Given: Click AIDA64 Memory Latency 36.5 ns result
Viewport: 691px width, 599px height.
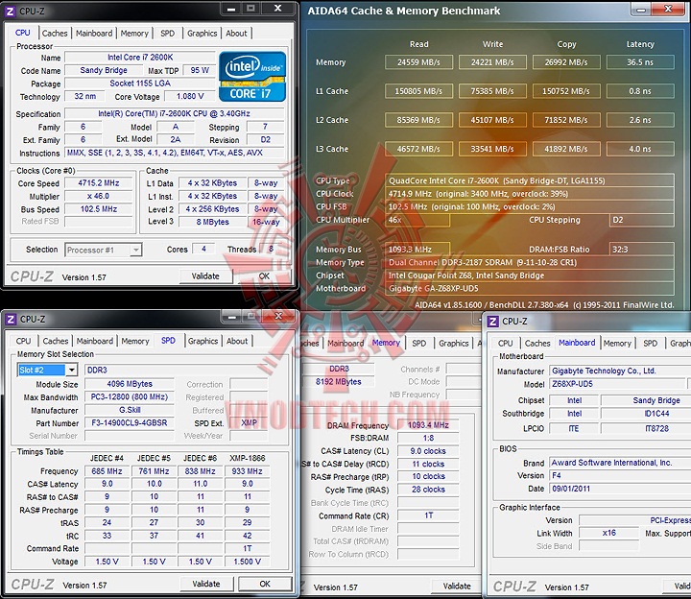Looking at the screenshot, I should pyautogui.click(x=640, y=62).
